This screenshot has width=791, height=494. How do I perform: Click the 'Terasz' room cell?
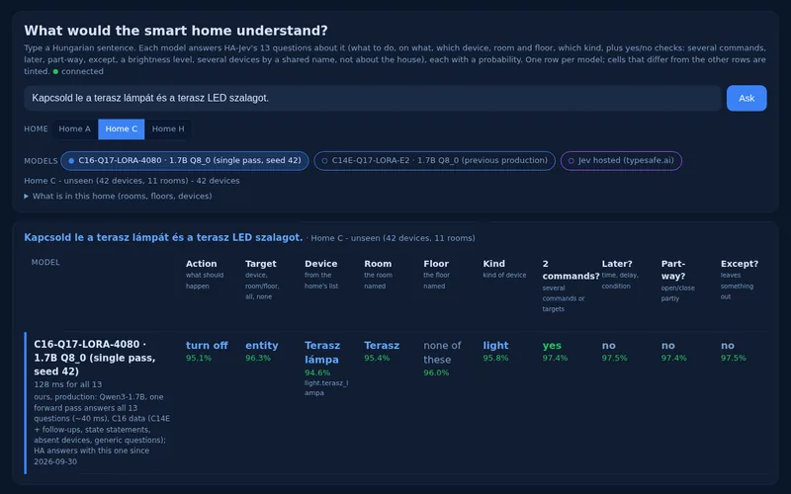click(x=382, y=345)
